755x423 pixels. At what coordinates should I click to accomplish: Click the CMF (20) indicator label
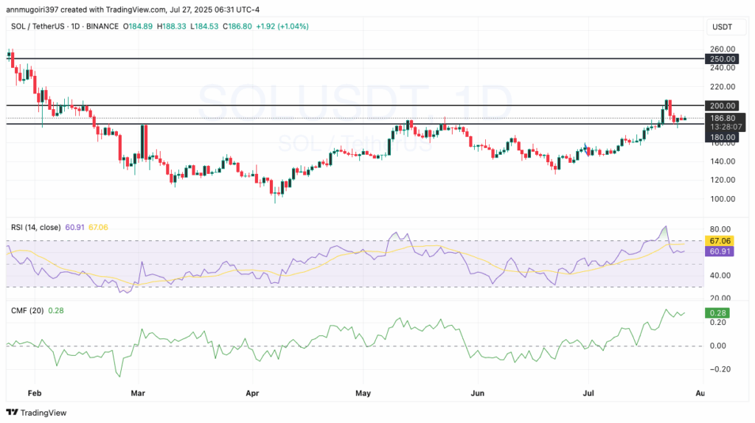tap(27, 310)
